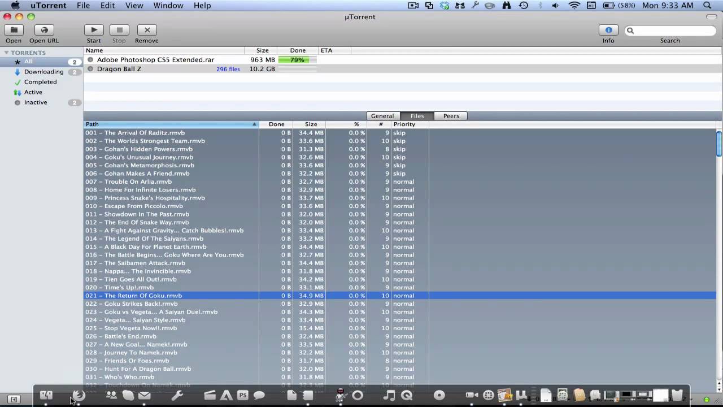The image size is (723, 407).
Task: Open the Finder icon in the Dock
Action: [46, 395]
